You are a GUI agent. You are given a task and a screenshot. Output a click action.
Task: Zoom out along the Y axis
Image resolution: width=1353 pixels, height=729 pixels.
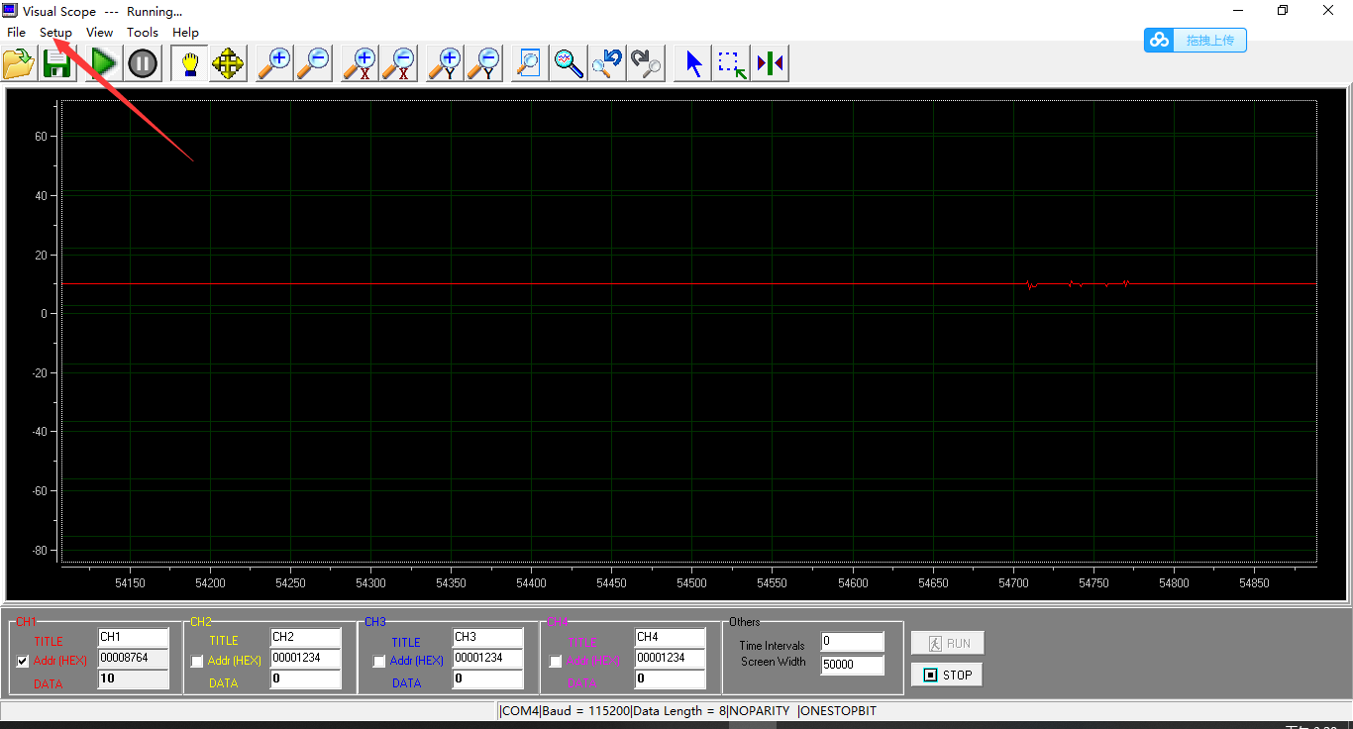pyautogui.click(x=483, y=62)
